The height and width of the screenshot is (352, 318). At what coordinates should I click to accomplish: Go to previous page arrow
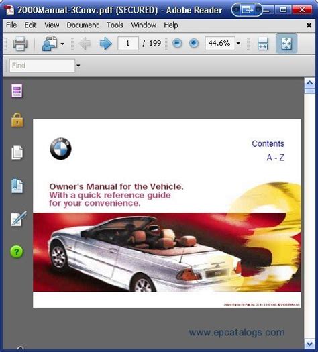click(85, 44)
